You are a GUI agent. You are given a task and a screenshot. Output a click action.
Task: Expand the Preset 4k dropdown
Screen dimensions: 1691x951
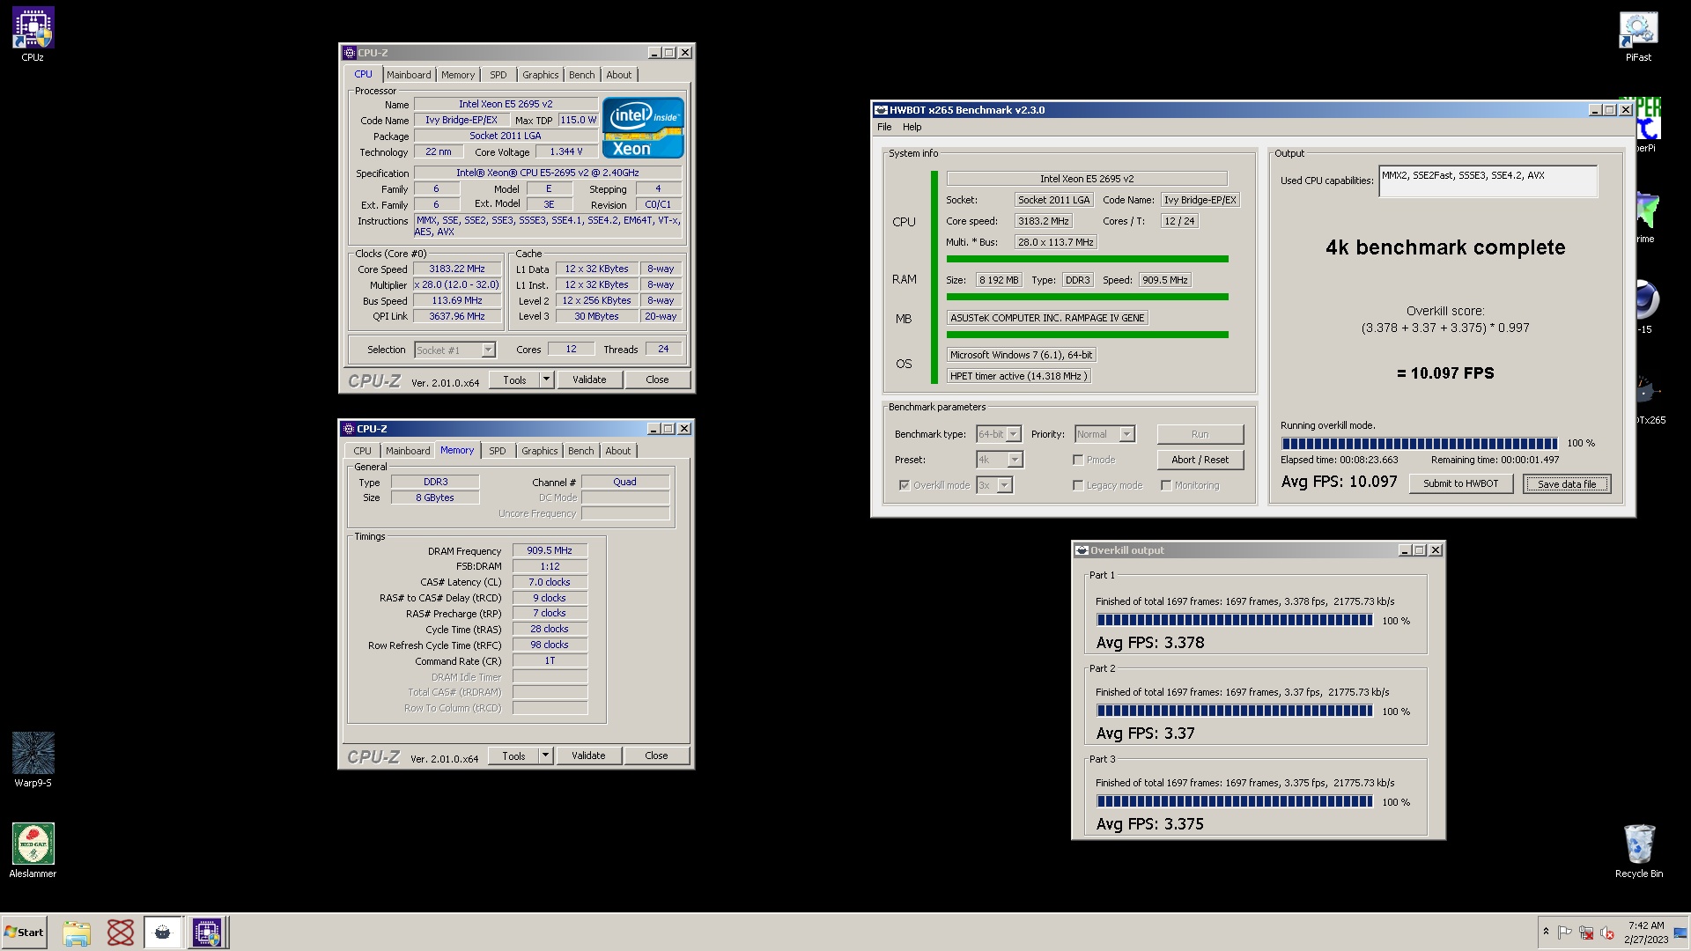(x=1015, y=460)
